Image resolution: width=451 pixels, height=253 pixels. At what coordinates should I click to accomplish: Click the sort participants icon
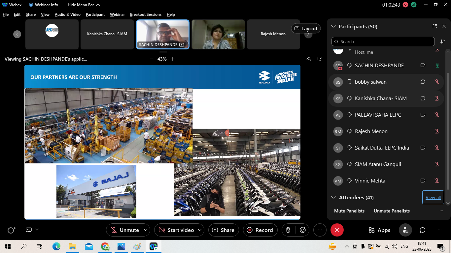[x=443, y=42]
